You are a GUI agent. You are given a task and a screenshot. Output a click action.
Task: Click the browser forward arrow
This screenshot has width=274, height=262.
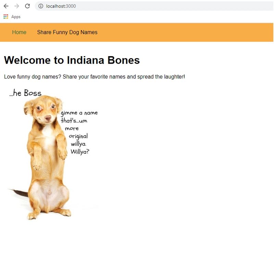(x=16, y=6)
